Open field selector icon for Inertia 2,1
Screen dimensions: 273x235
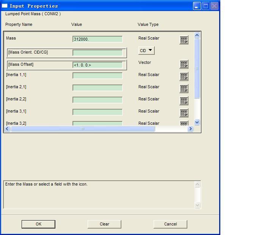point(184,89)
